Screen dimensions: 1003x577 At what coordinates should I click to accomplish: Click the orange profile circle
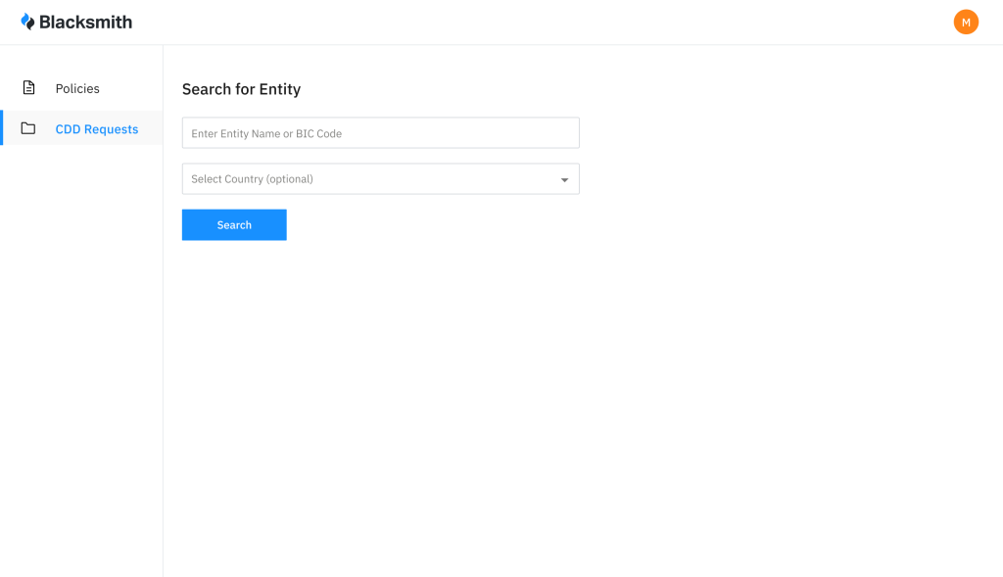(x=966, y=21)
